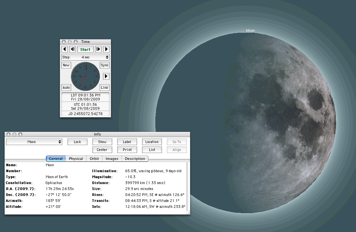Click the Dec. value -27° 12' 50.0"
This screenshot has height=232, width=356.
pyautogui.click(x=59, y=195)
